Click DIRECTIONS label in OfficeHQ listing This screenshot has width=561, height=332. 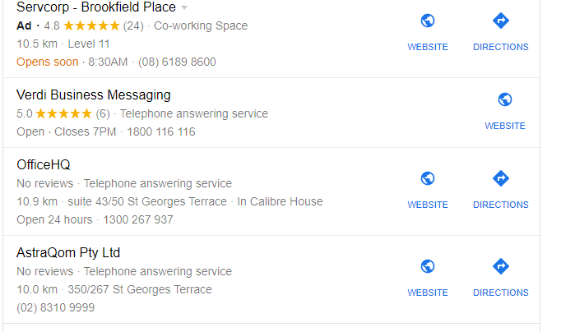click(x=500, y=205)
